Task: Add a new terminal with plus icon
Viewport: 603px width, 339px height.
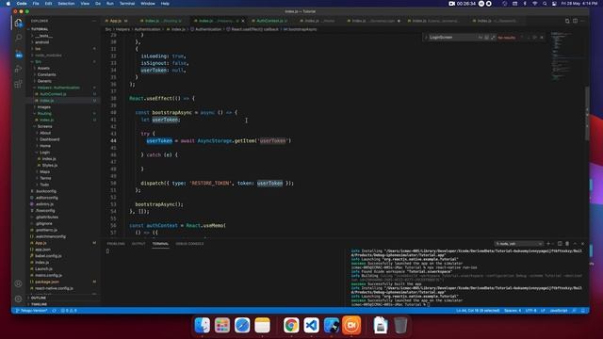Action: click(x=548, y=244)
